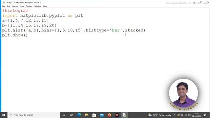
Task: Click the '#histogram' comment line
Action: [x=15, y=10]
